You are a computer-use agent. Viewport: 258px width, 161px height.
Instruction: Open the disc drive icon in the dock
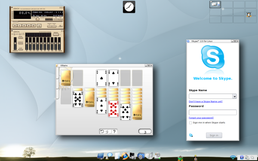(x=157, y=156)
